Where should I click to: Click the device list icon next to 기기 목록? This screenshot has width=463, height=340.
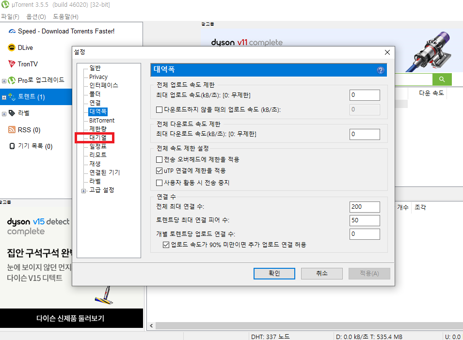[x=12, y=146]
